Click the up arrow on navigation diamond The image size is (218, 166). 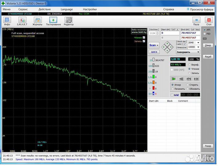pos(167,43)
